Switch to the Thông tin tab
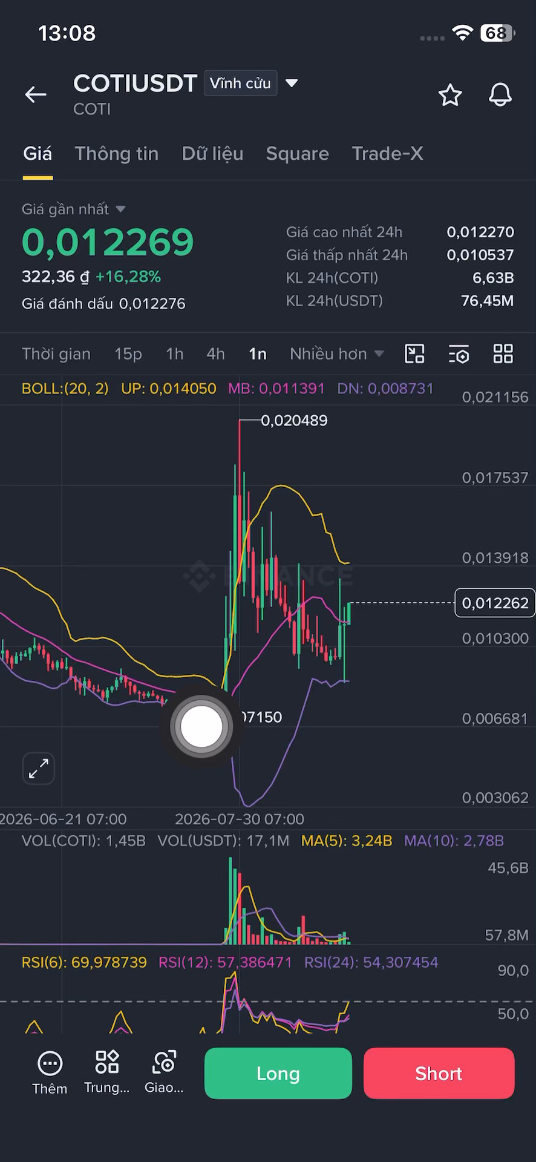Viewport: 536px width, 1162px height. (117, 154)
